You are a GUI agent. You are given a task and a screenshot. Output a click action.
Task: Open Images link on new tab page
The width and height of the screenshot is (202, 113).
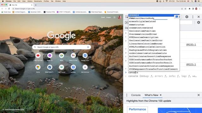point(109,17)
